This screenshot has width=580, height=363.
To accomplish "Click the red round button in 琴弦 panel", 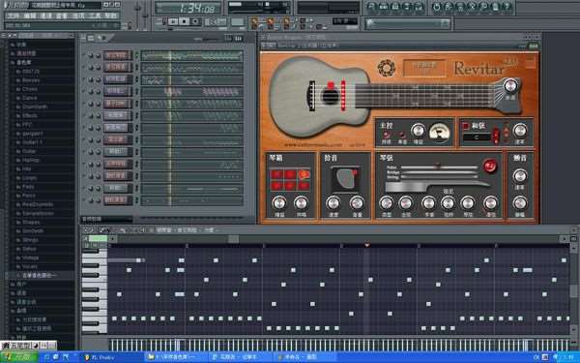I will click(490, 166).
